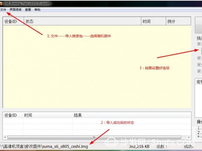Click the 统计 column header
This screenshot has height=151, width=202.
(x=178, y=21)
